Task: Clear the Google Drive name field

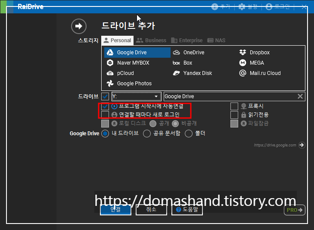Action: 300,96
